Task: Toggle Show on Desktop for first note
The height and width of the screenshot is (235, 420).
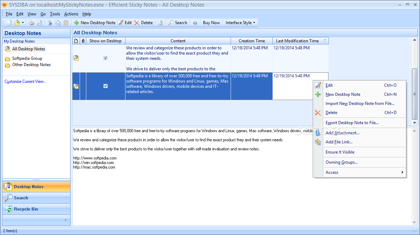Action: pos(106,58)
